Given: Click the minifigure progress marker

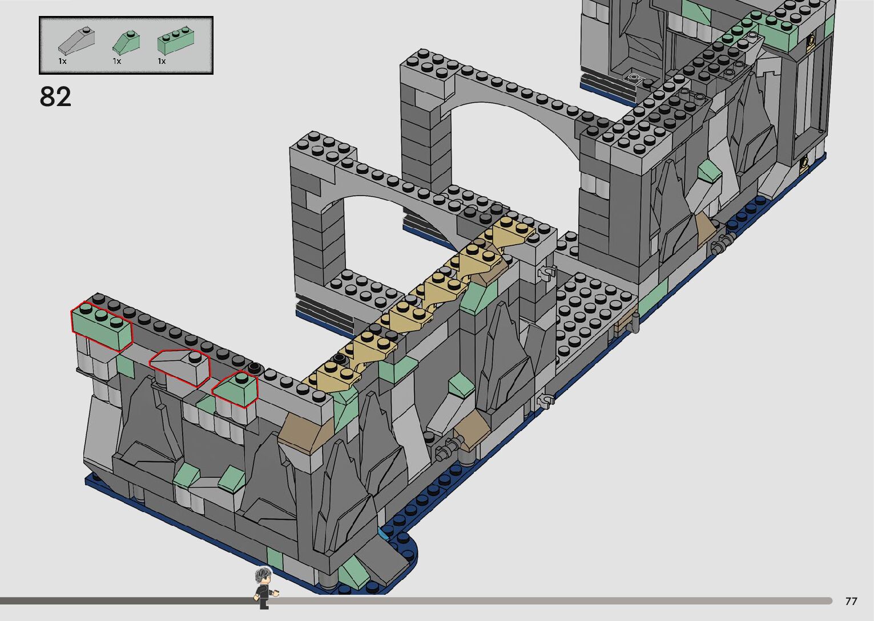Looking at the screenshot, I should tap(263, 587).
